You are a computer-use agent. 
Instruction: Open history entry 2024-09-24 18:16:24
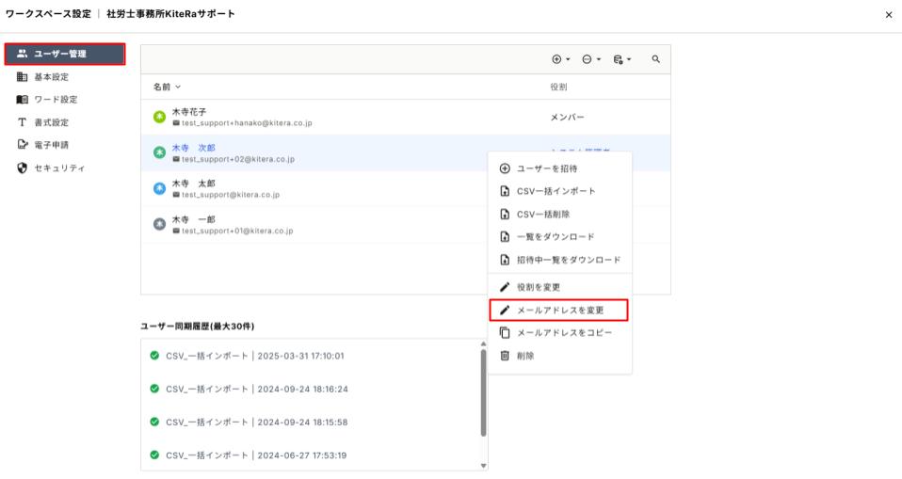click(x=311, y=390)
